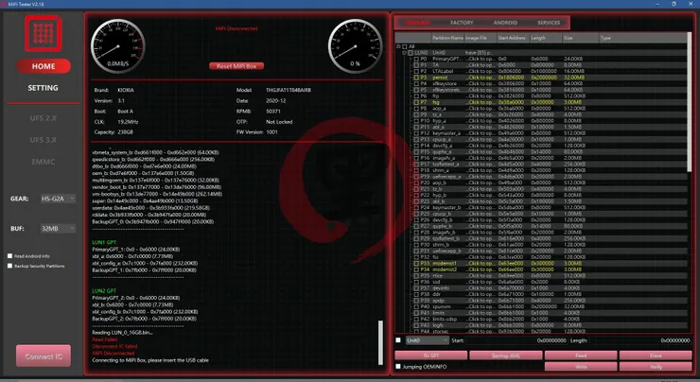Switch to the SERVICES tab
This screenshot has width=700, height=382.
pos(549,23)
